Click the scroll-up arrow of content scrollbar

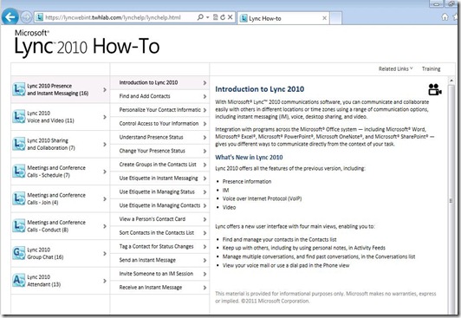451,81
